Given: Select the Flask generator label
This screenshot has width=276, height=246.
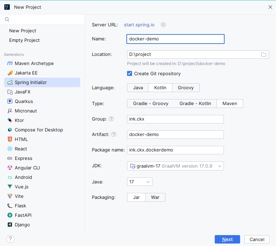Looking at the screenshot, I should [20, 206].
